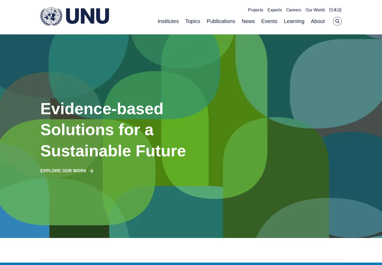Open the Topics menu
Image resolution: width=382 pixels, height=265 pixels.
pyautogui.click(x=193, y=21)
